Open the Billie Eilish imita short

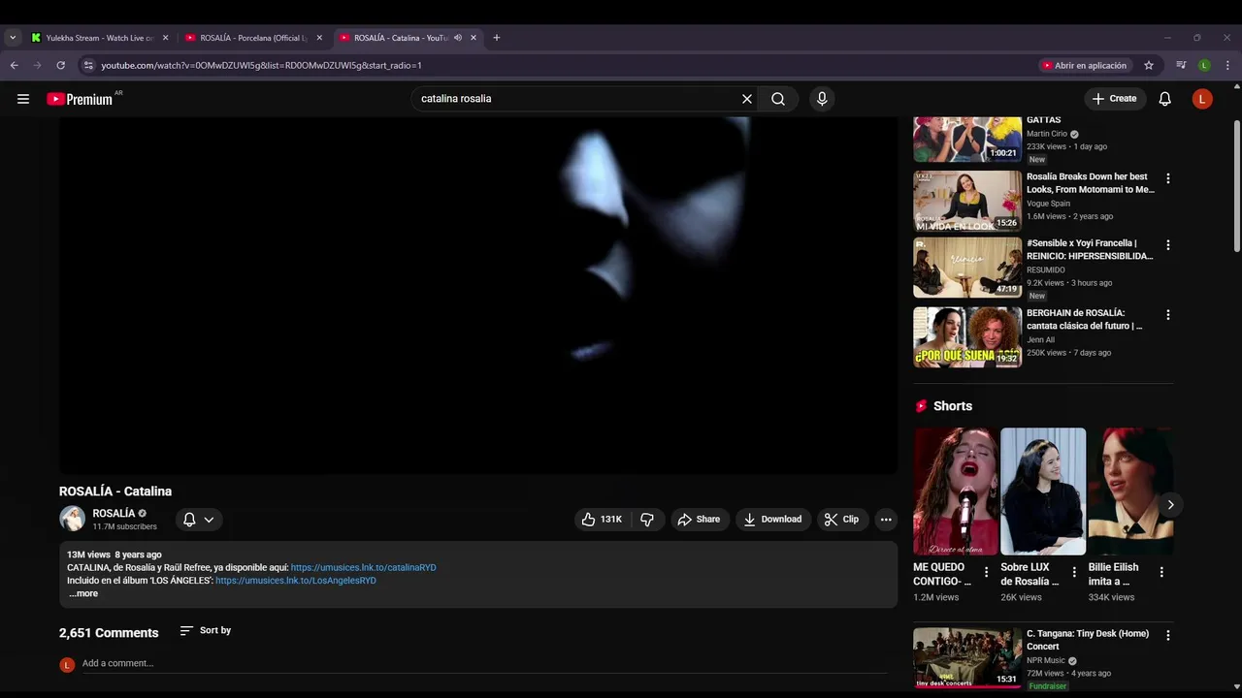[1130, 492]
